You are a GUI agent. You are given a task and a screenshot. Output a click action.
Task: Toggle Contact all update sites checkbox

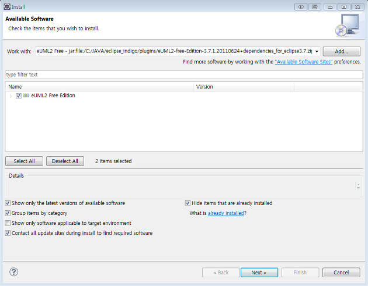(8, 233)
